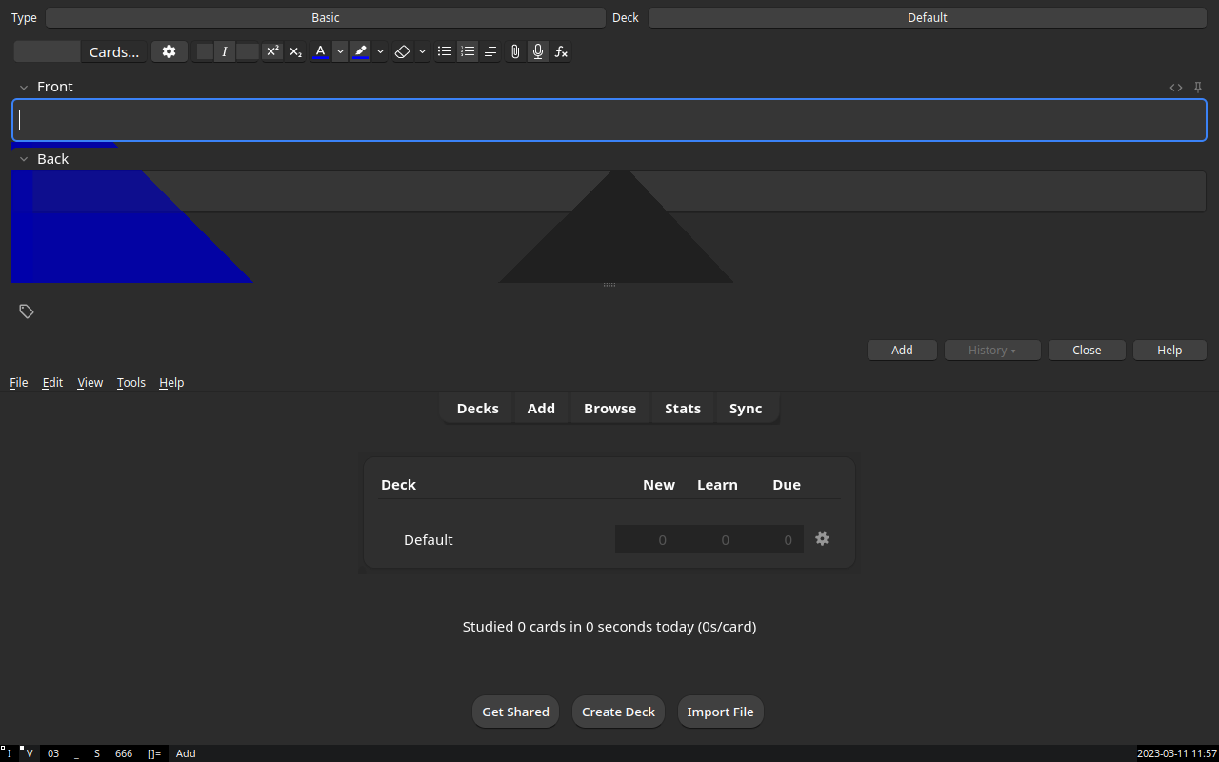The height and width of the screenshot is (762, 1219).
Task: Apply the text highlight color button
Action: click(361, 51)
